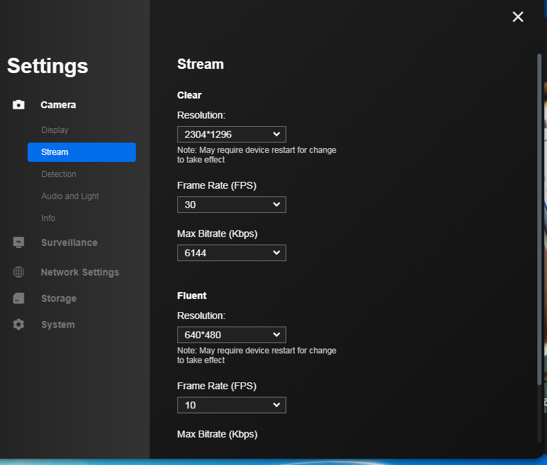Expand the Fluent Frame Rate dropdown
547x465 pixels.
(x=231, y=405)
